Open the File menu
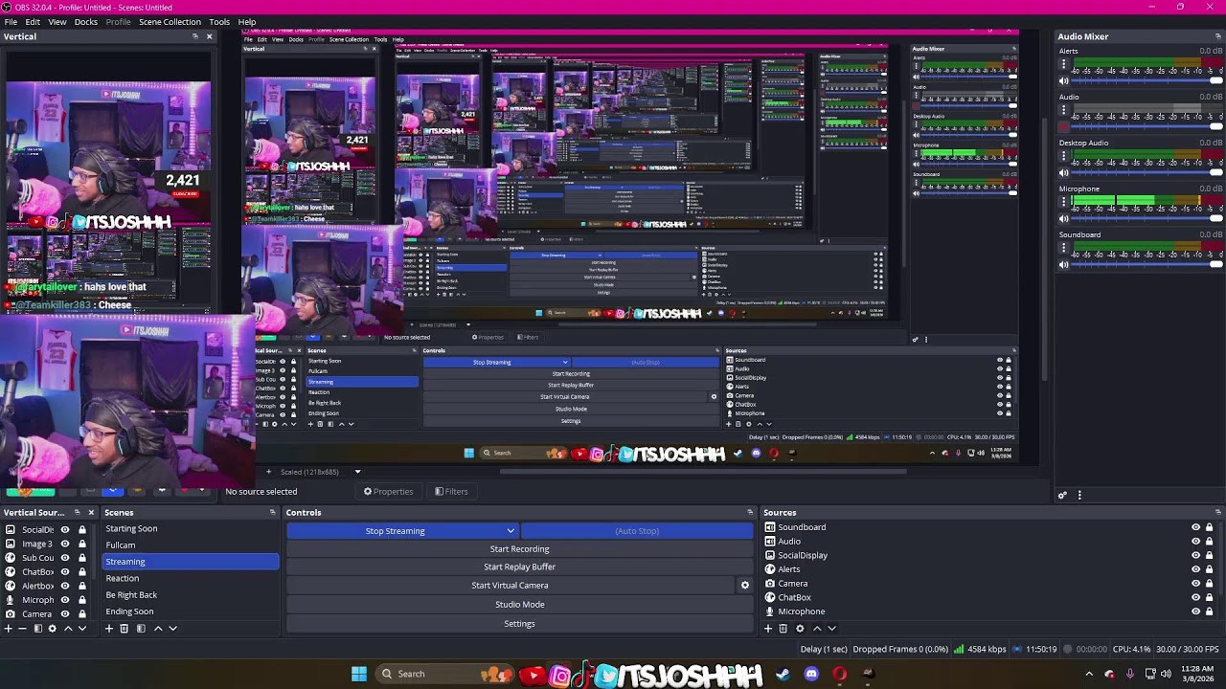Viewport: 1226px width, 689px height. tap(11, 22)
